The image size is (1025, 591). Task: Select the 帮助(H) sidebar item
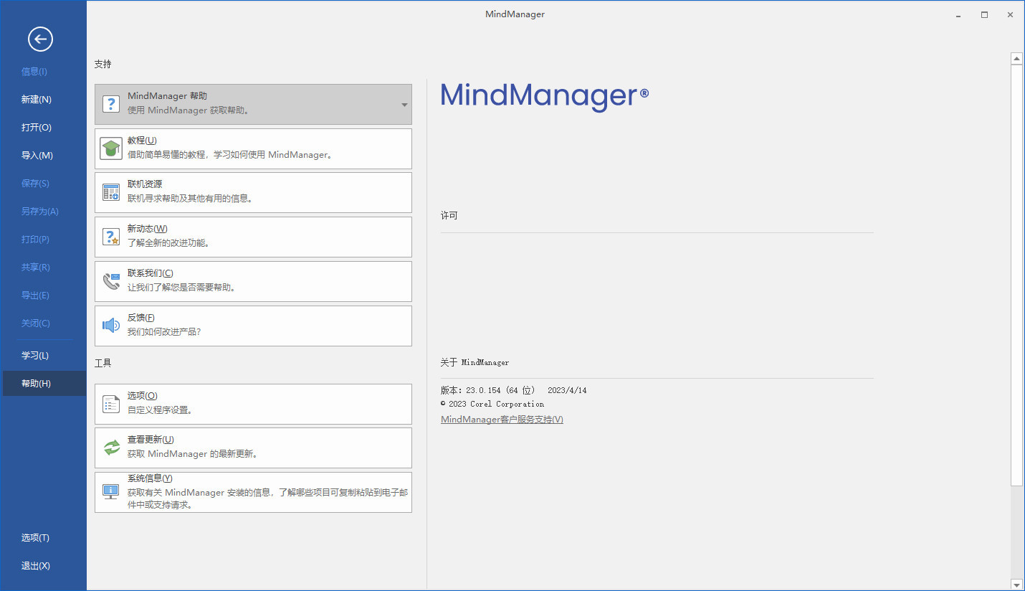(x=43, y=384)
